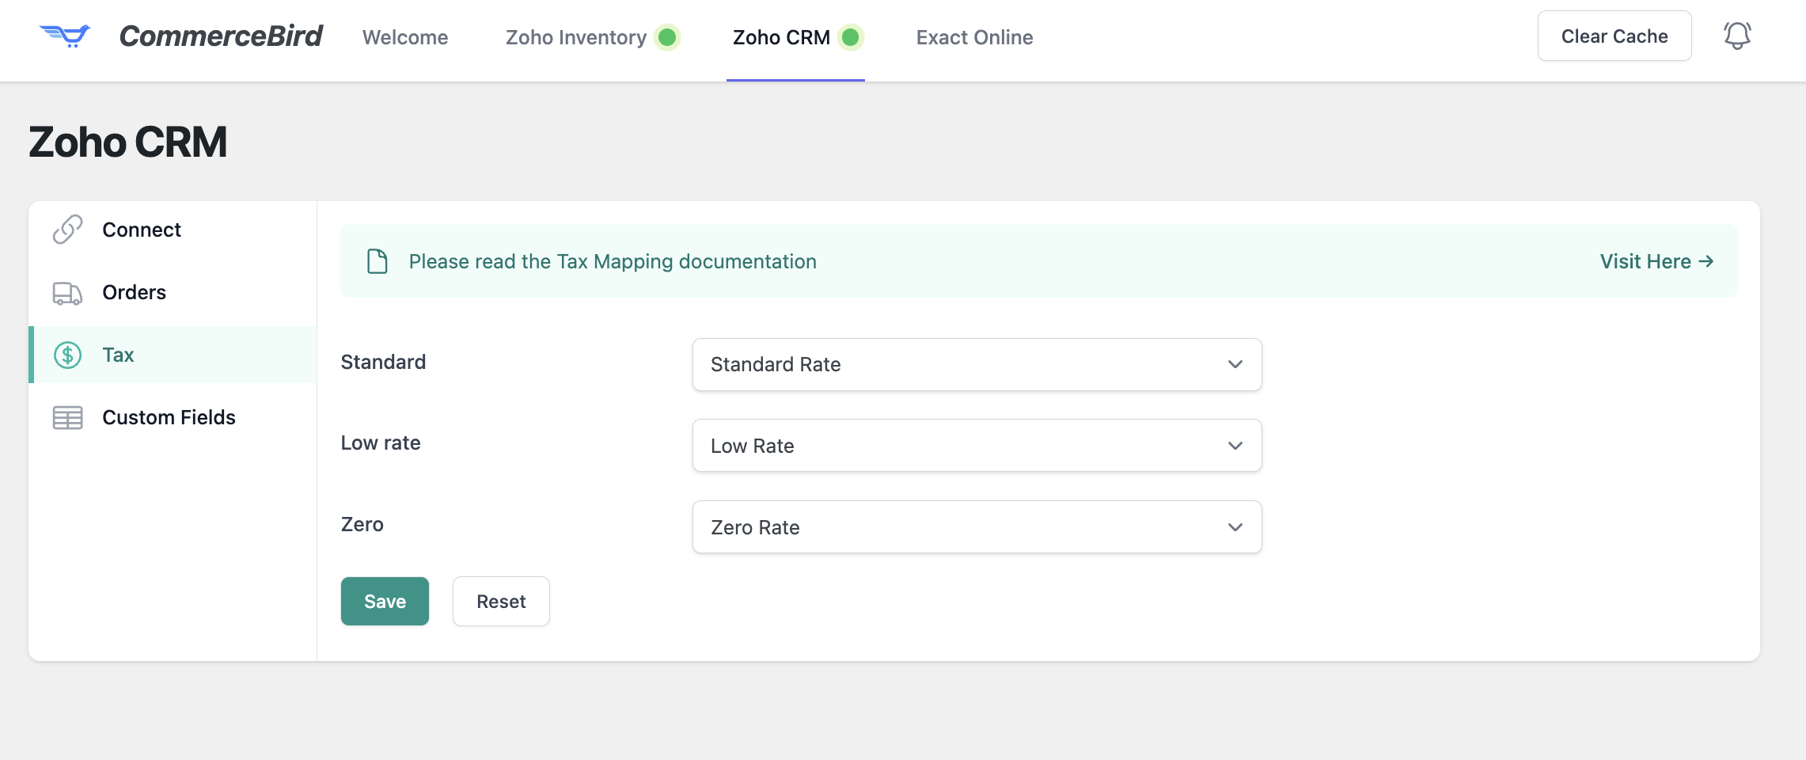Open the Custom Fields section

point(173,417)
